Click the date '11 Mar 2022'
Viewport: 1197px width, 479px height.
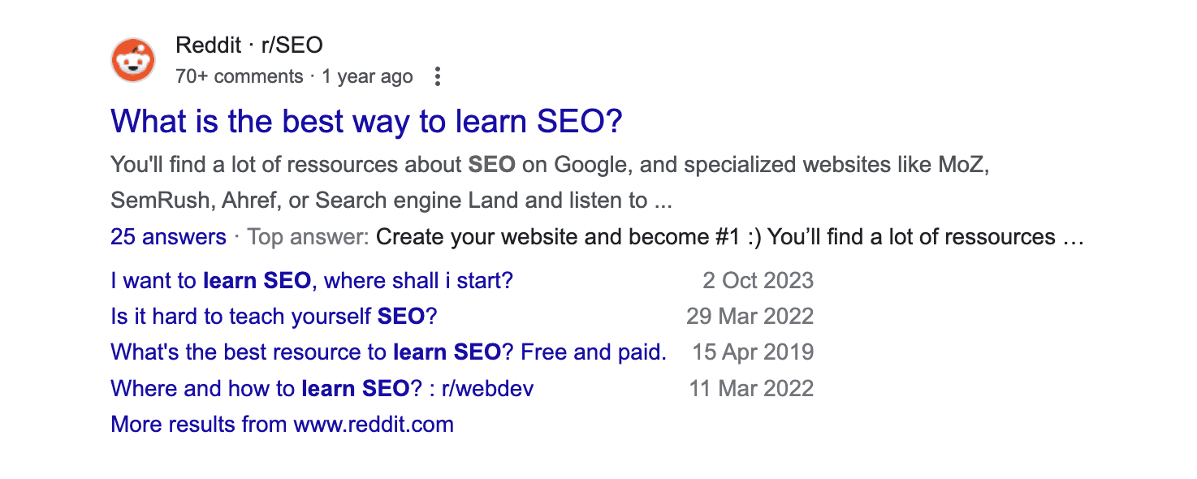(752, 388)
